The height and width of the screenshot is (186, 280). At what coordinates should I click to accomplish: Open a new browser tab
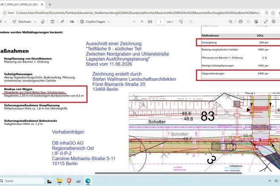click(x=50, y=5)
